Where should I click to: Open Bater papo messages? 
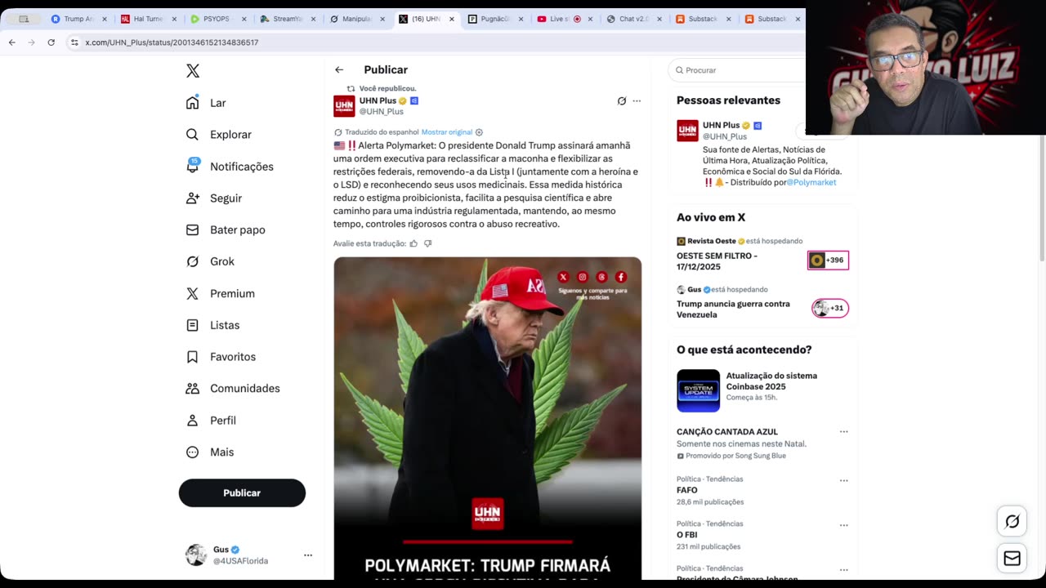[226, 230]
